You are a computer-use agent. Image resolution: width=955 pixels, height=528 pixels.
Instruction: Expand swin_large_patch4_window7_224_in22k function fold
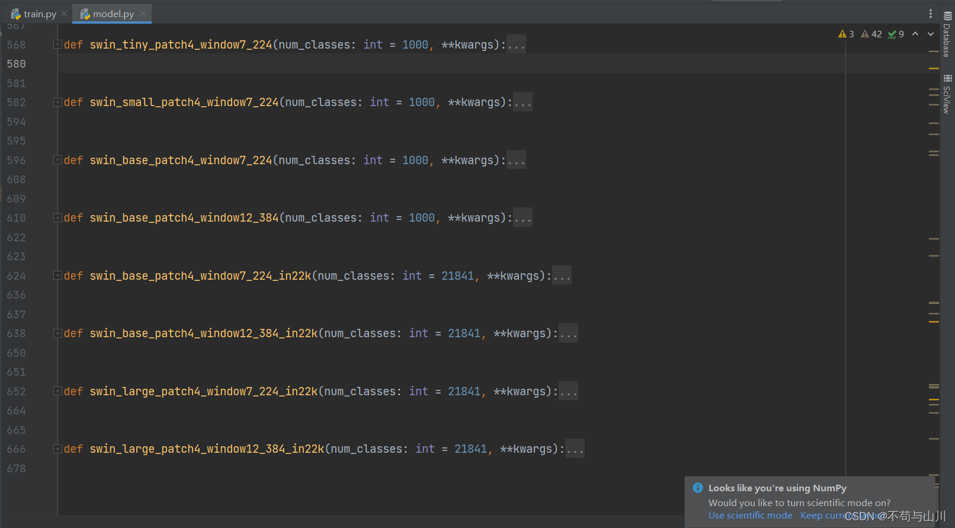(x=57, y=391)
